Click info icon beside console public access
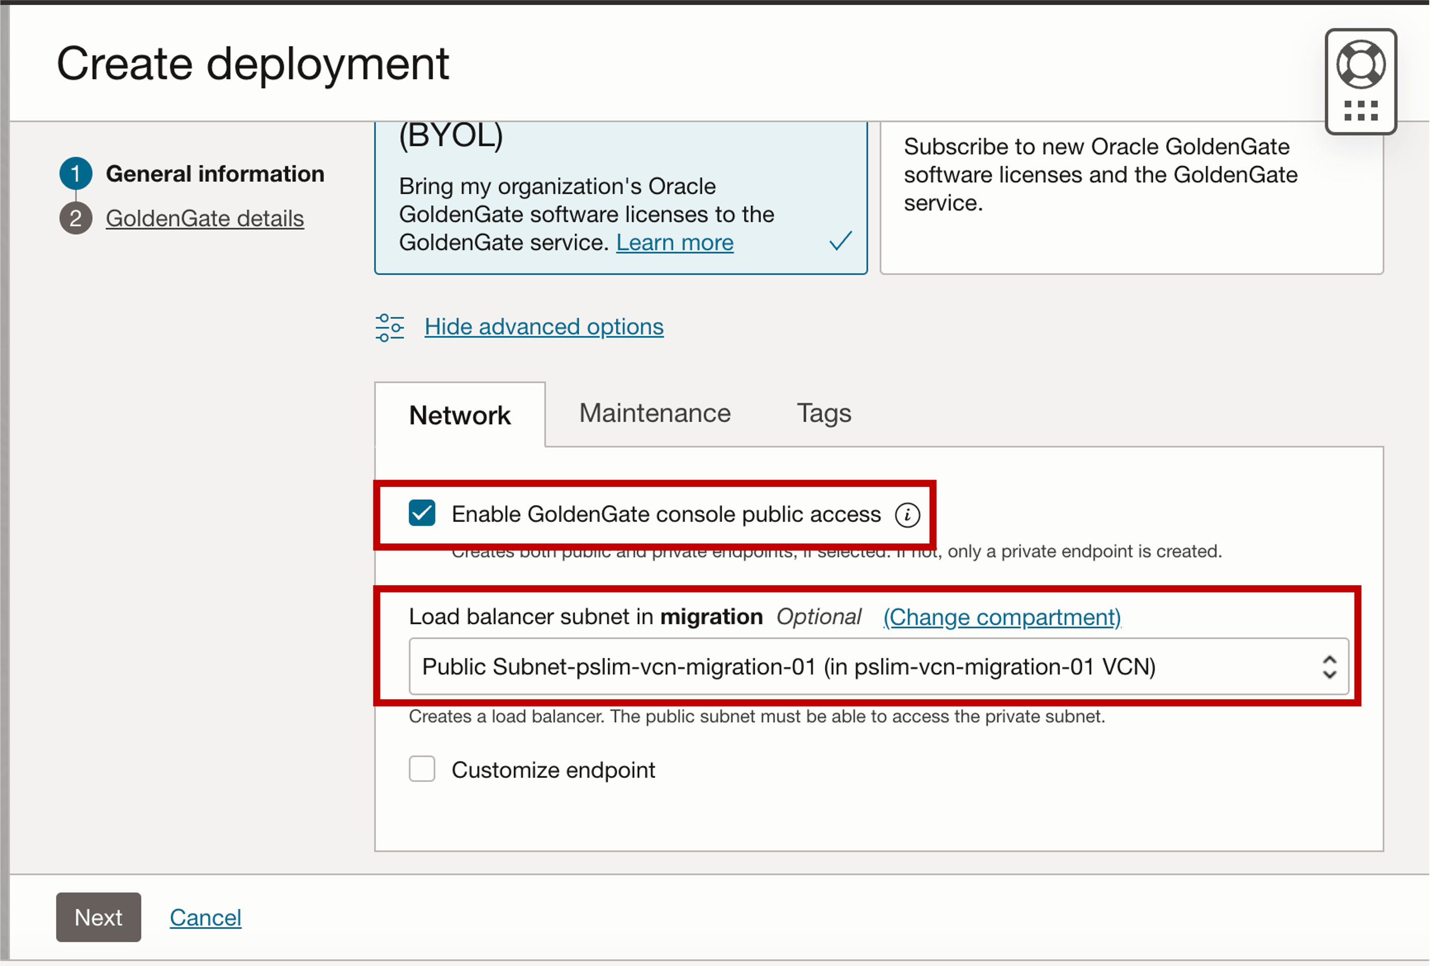The width and height of the screenshot is (1431, 966). tap(907, 515)
